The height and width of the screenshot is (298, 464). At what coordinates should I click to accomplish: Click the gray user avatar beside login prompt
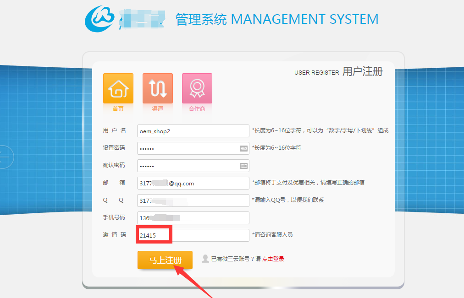(x=205, y=259)
